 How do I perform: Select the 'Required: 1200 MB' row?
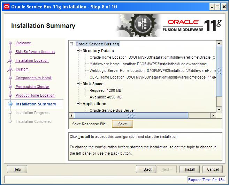pos(106,90)
